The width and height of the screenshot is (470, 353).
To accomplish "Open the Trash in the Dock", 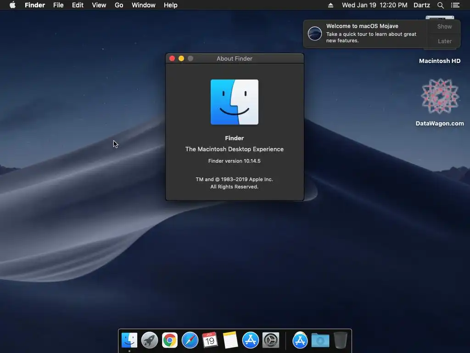I will 341,340.
